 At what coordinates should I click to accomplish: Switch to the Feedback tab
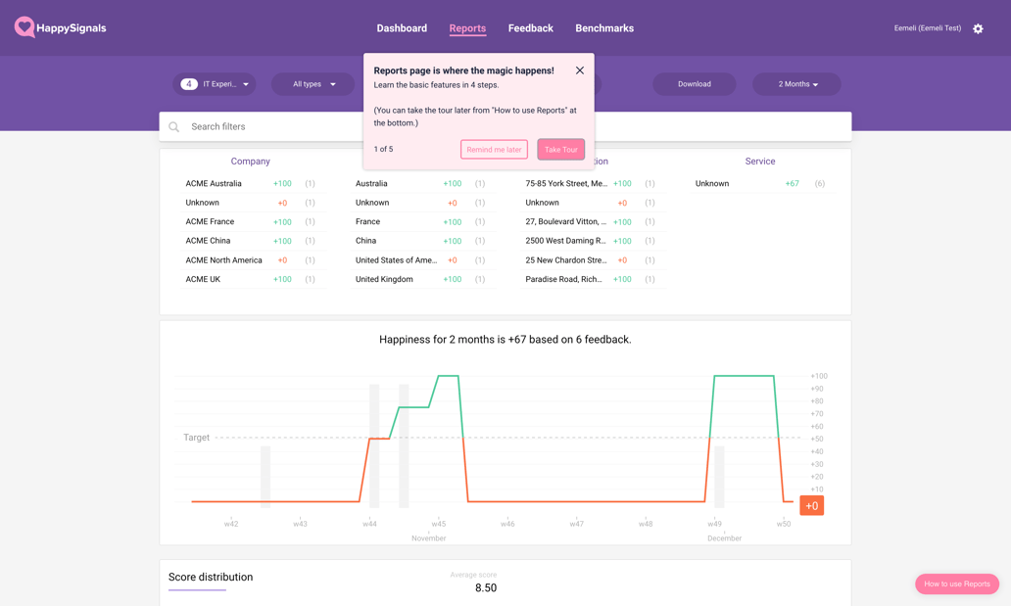pos(530,28)
